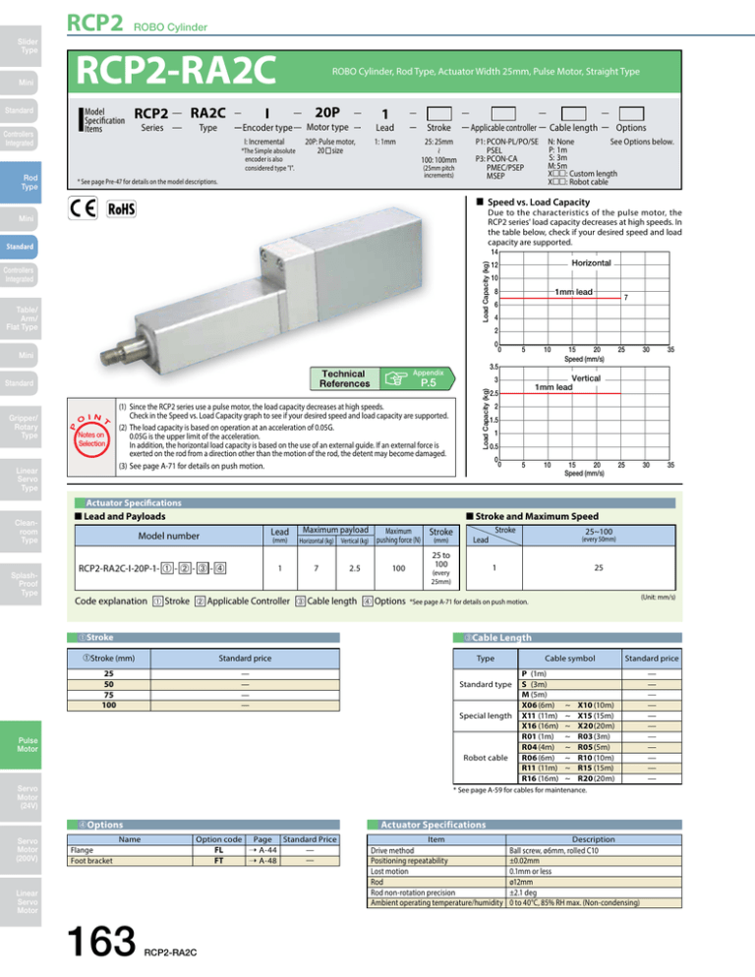
Task: Click the R16 (16m) robot cable row
Action: pyautogui.click(x=600, y=778)
